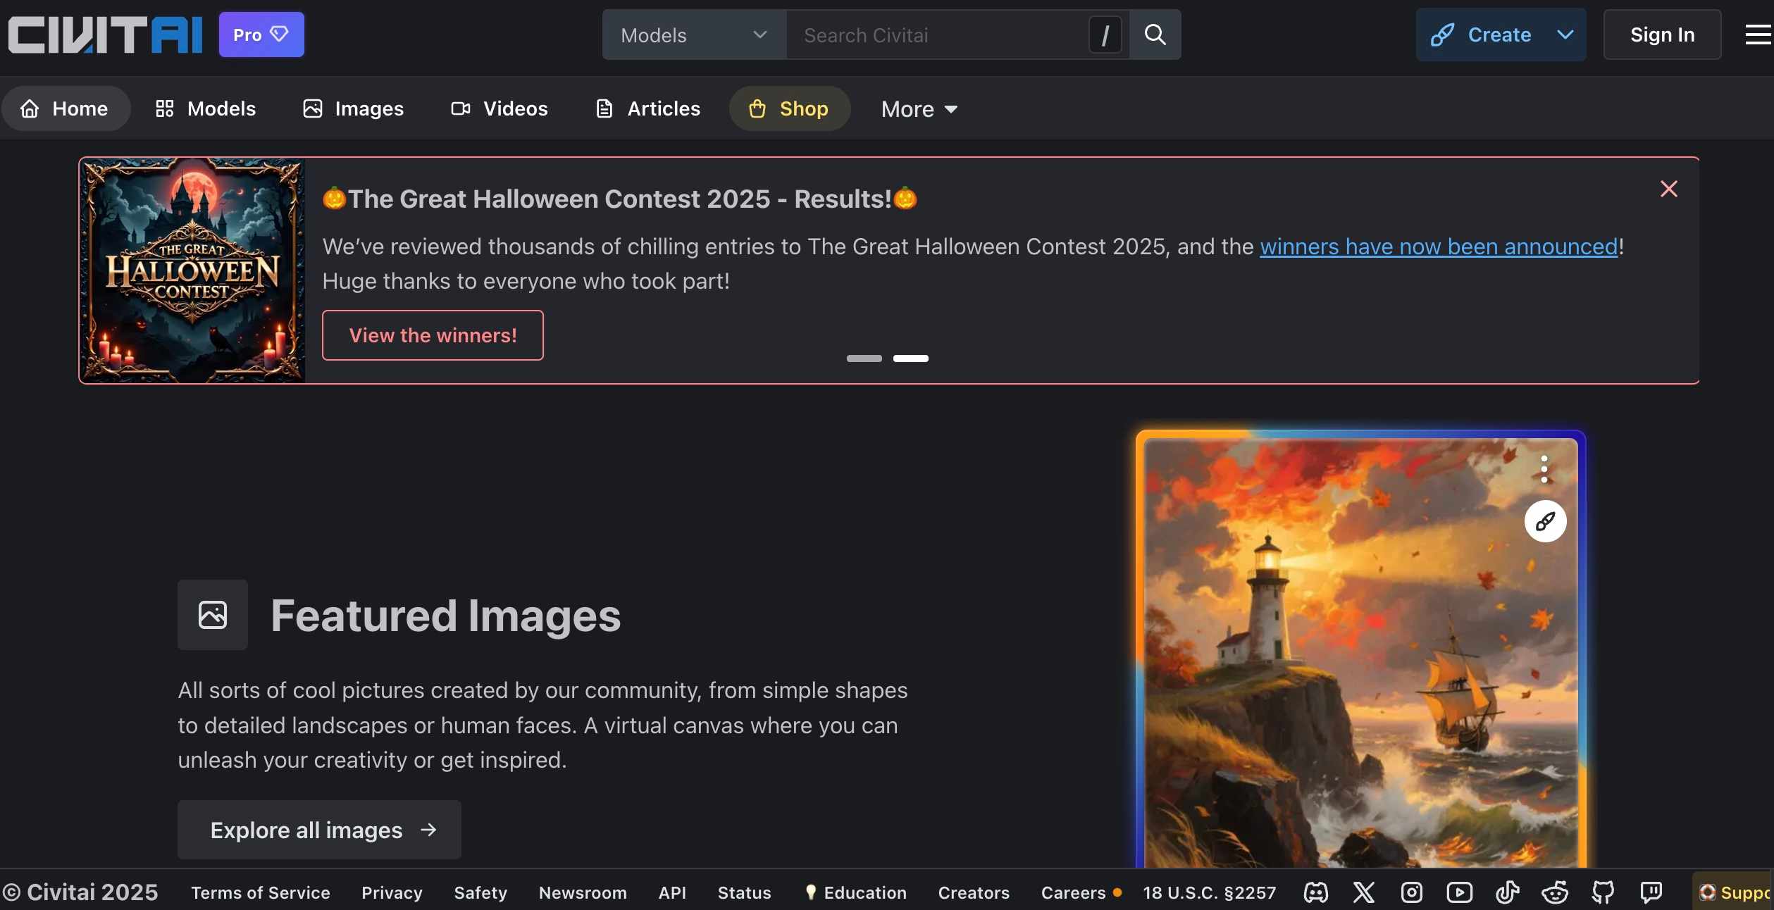Open the three-dot menu on lighthouse image
The image size is (1774, 910).
point(1544,469)
